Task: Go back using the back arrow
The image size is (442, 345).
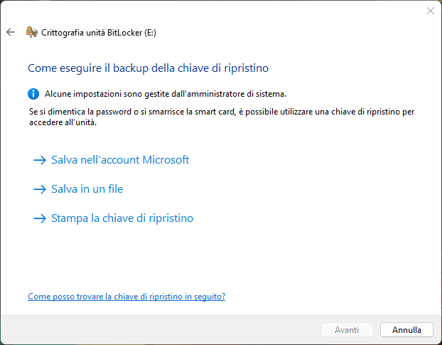Action: (x=10, y=32)
